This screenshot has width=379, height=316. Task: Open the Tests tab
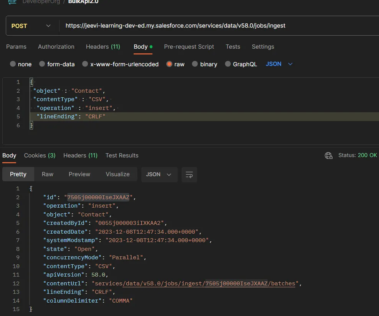(x=233, y=47)
